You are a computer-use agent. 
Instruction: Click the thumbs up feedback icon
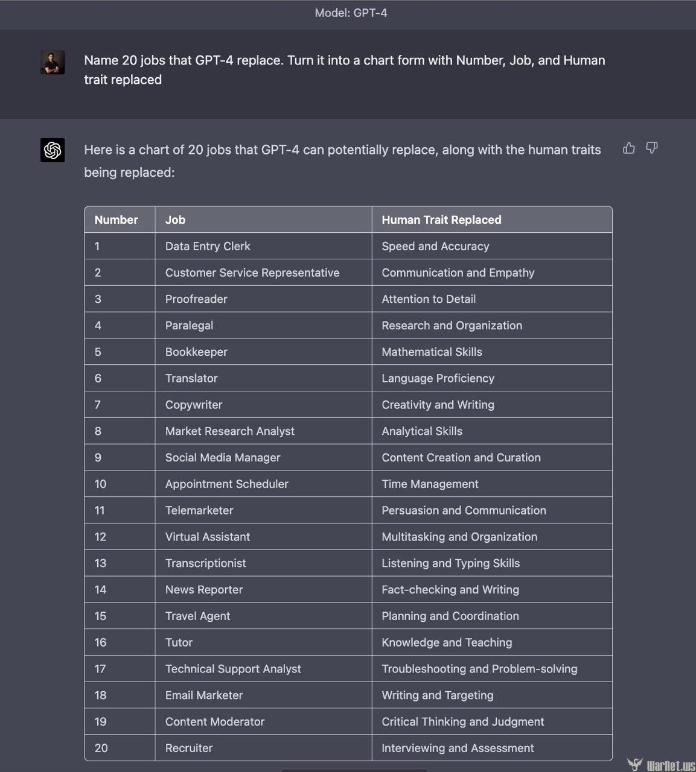[629, 148]
